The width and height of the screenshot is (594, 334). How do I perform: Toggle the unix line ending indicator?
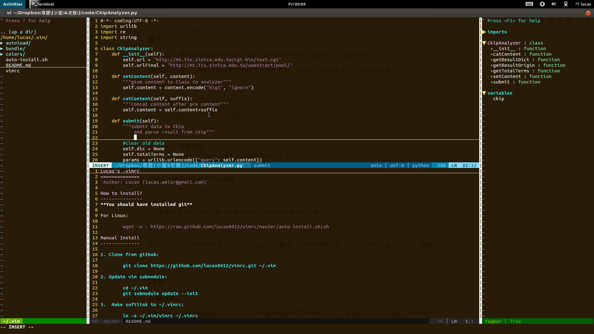tap(376, 165)
